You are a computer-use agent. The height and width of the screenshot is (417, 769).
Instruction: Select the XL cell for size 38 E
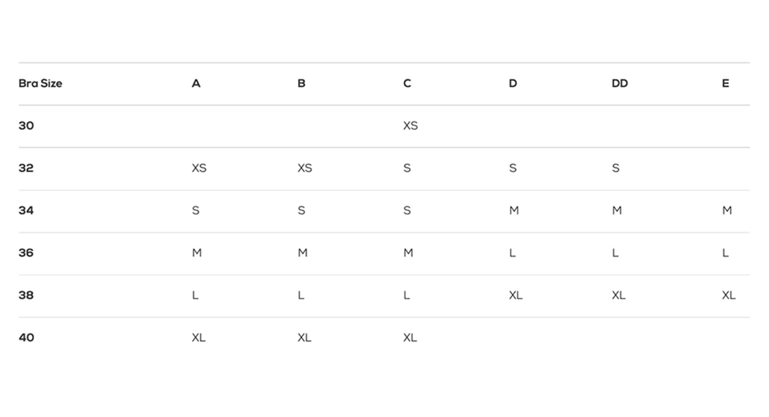pos(728,295)
